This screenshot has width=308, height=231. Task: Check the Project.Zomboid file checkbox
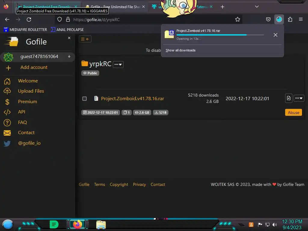tap(85, 99)
